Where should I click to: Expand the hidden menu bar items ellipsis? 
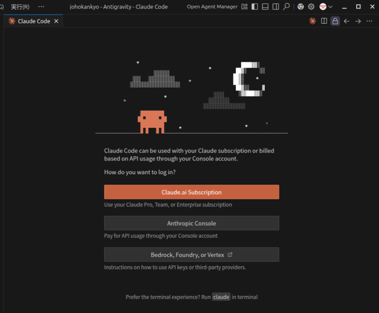41,7
